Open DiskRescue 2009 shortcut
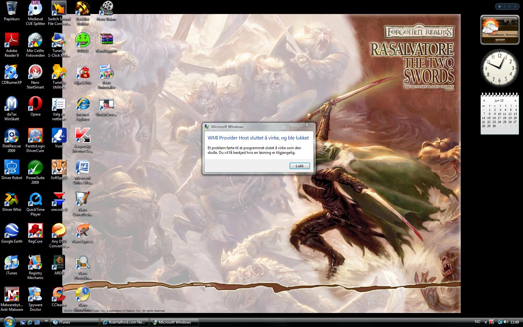This screenshot has width=523, height=327. click(x=12, y=140)
